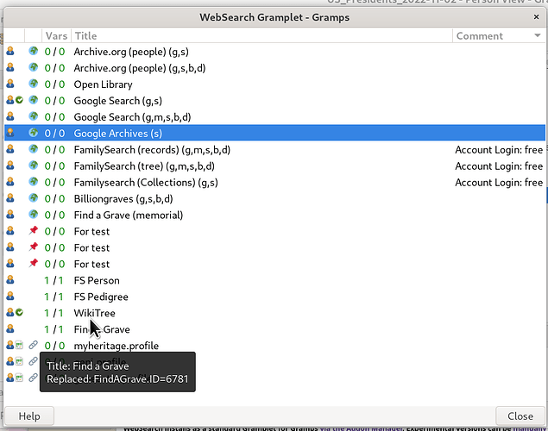Close the WebSearch Gramplet dialog with X
The width and height of the screenshot is (548, 431).
(x=536, y=17)
